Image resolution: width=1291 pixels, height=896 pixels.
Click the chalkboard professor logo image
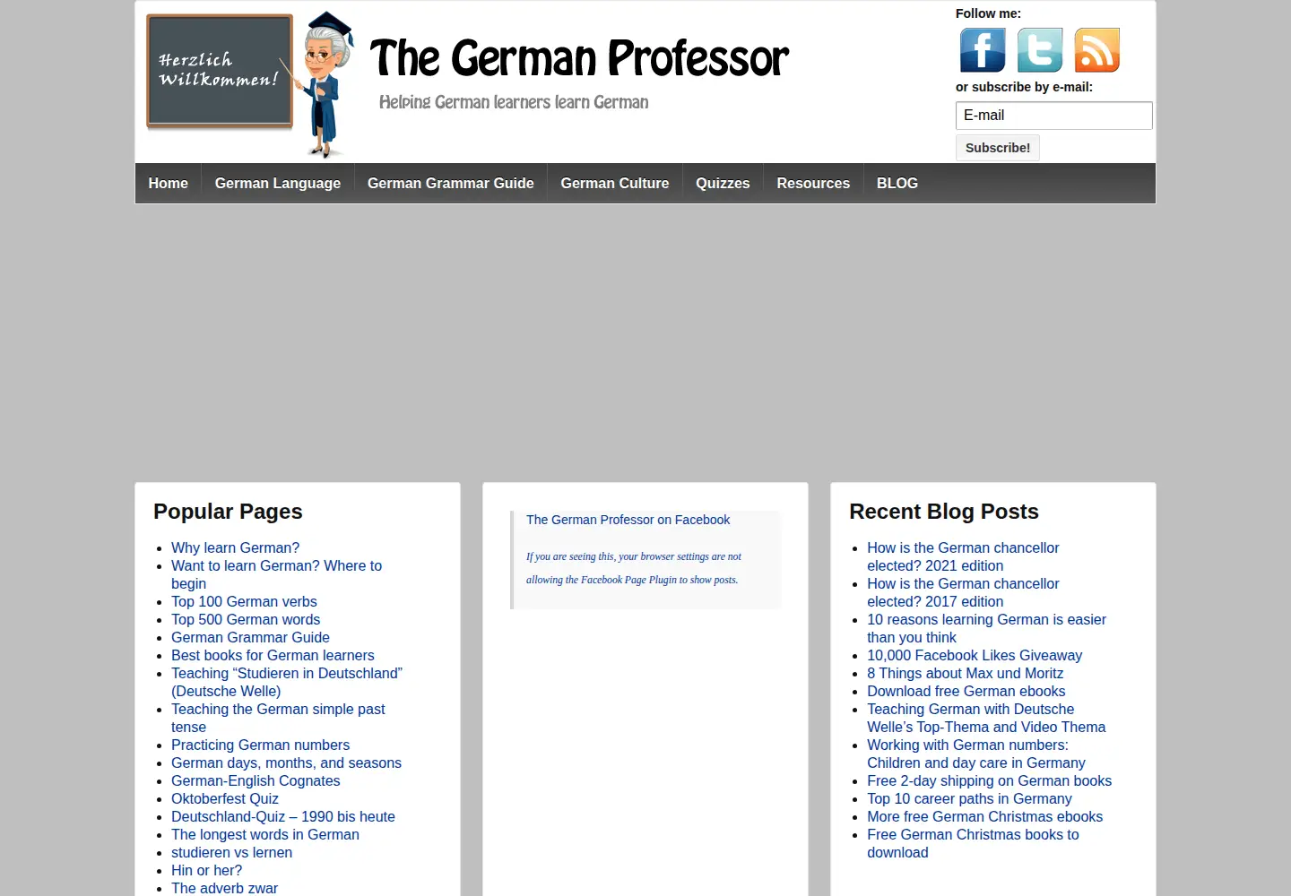pyautogui.click(x=250, y=83)
